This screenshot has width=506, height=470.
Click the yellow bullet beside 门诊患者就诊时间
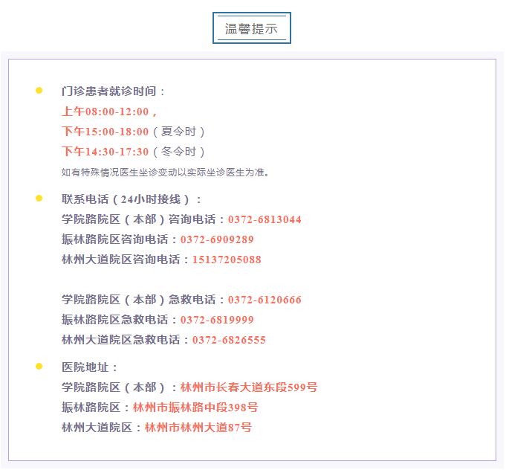(39, 91)
